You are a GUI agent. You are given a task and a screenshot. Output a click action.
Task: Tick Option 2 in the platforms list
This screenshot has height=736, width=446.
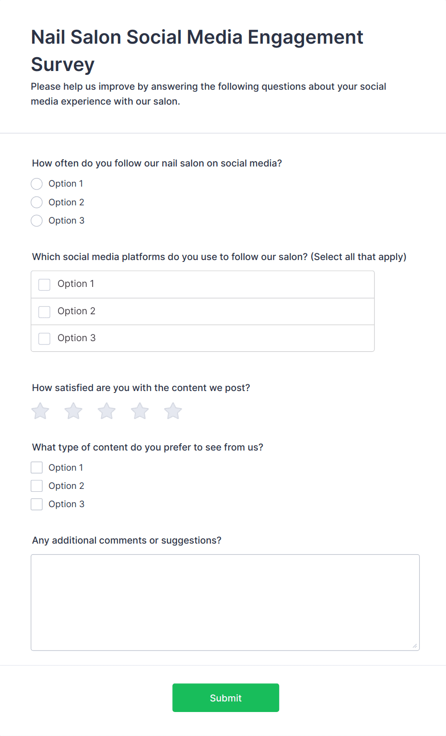[45, 312]
